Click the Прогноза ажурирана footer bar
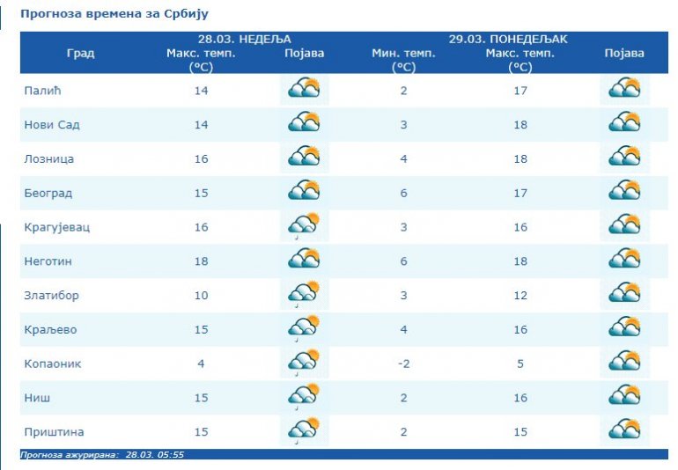 click(x=343, y=455)
